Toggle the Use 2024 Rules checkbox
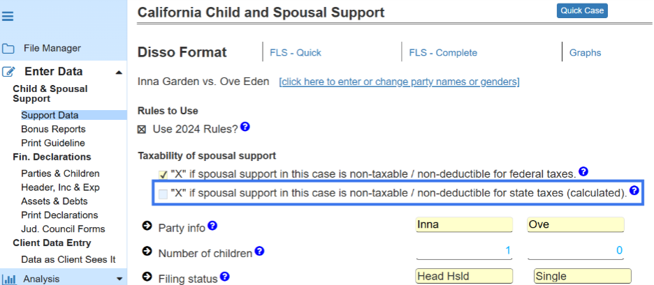 [142, 129]
